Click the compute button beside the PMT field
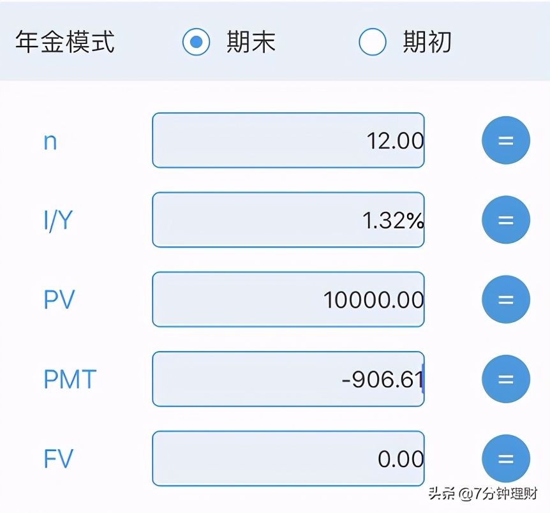Screen dimensions: 550x513 point(505,378)
